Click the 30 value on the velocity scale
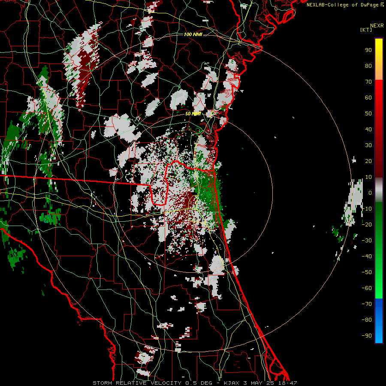The width and height of the screenshot is (386, 386). [x=368, y=145]
